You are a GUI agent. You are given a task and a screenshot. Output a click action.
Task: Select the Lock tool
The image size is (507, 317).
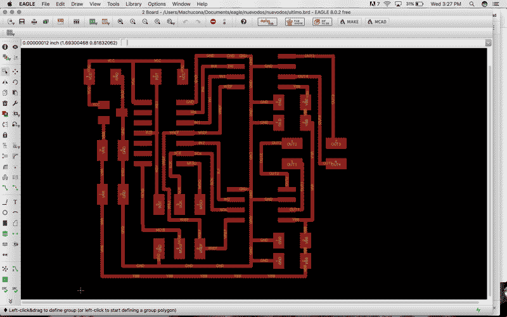5,135
